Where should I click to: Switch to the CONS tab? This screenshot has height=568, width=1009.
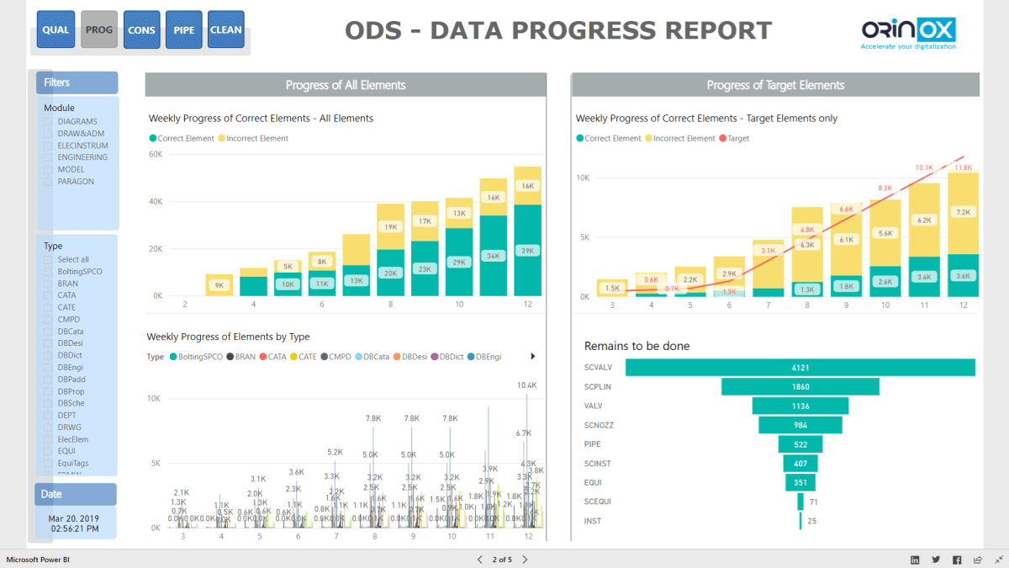[x=141, y=29]
